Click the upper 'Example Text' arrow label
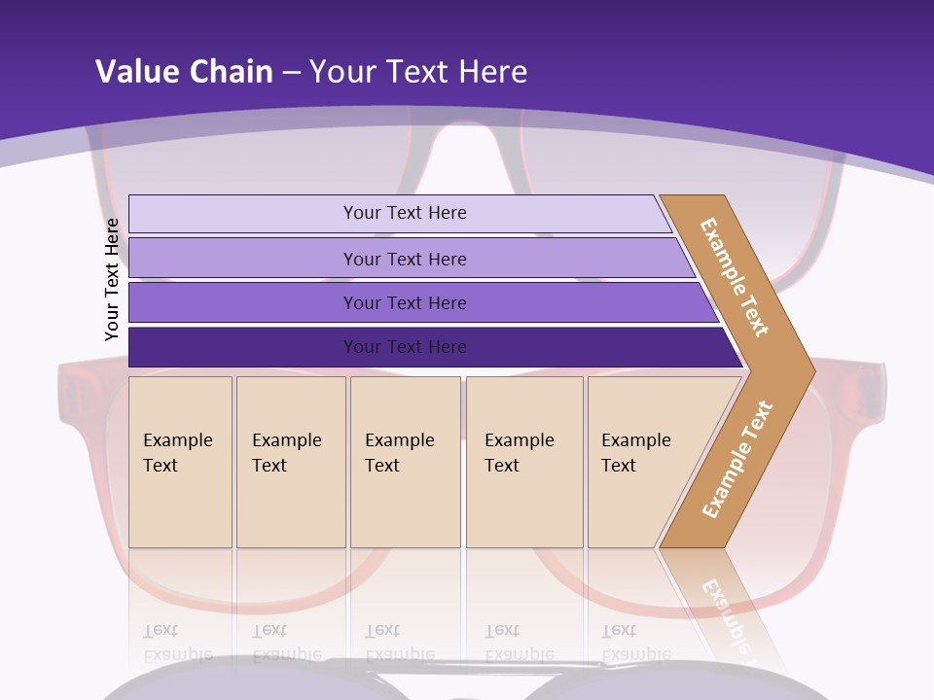Image resolution: width=934 pixels, height=700 pixels. click(x=735, y=277)
